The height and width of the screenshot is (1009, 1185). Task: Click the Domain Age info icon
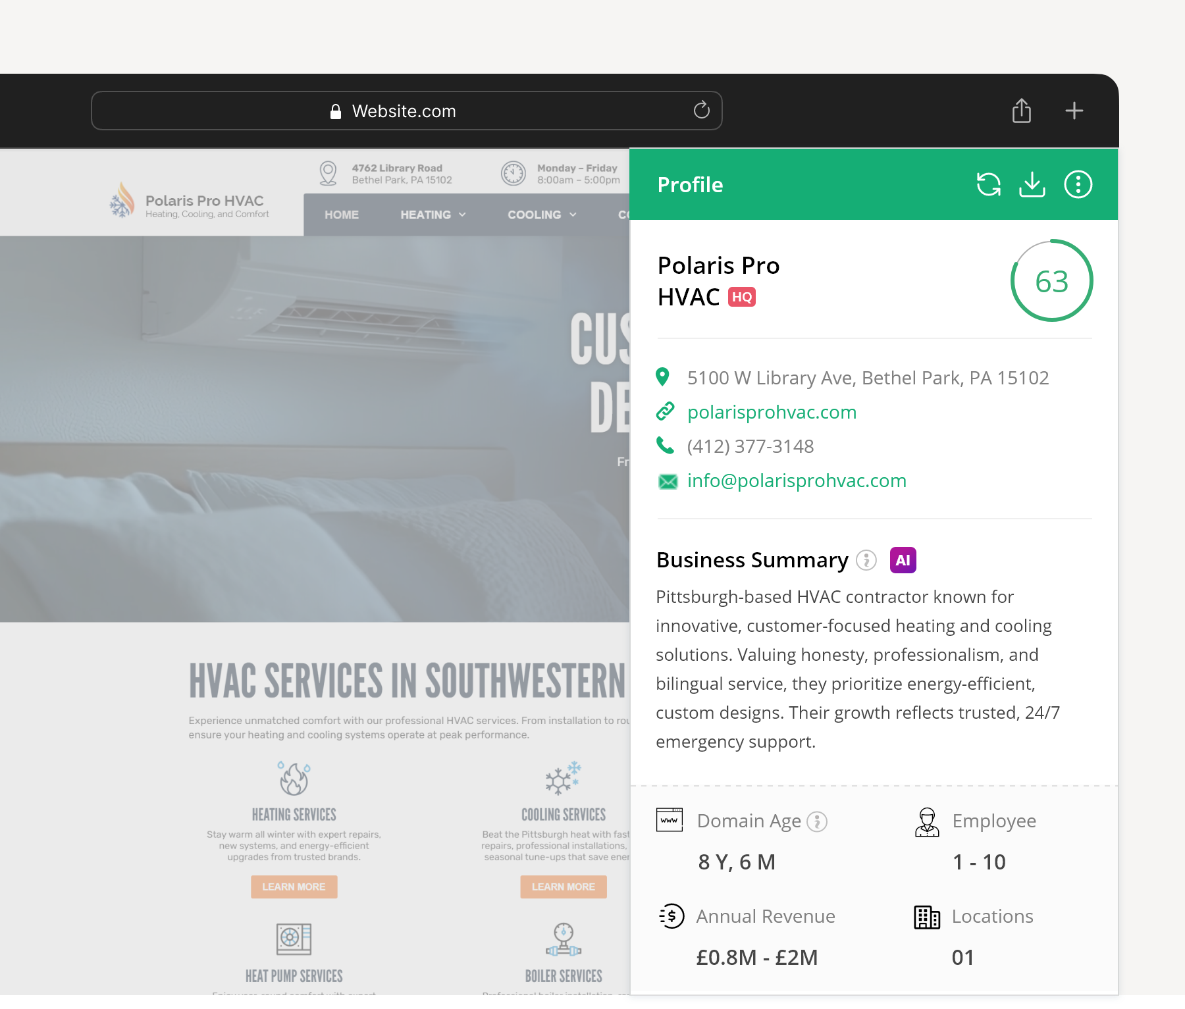point(817,821)
